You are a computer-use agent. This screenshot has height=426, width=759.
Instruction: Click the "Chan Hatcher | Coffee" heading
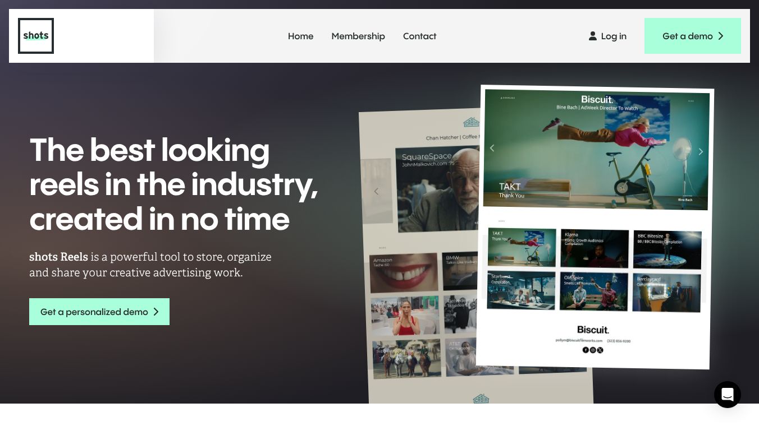452,137
